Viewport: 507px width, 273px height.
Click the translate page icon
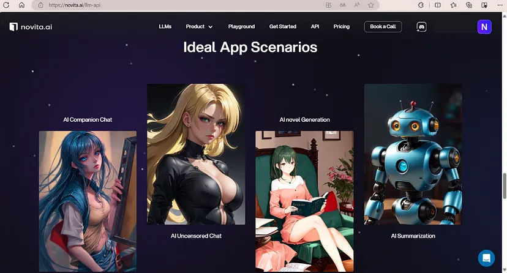(342, 5)
